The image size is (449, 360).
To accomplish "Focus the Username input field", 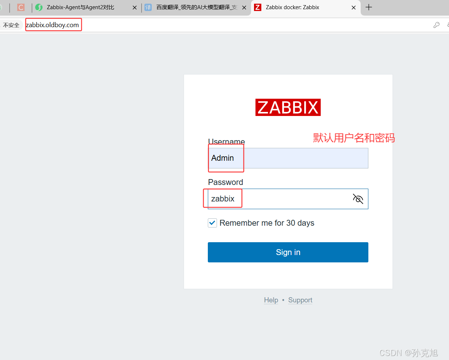I will click(288, 158).
